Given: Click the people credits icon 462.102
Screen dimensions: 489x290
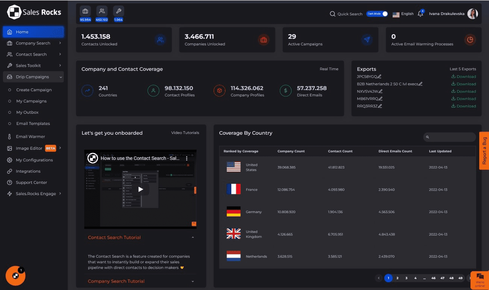Looking at the screenshot, I should (x=102, y=11).
